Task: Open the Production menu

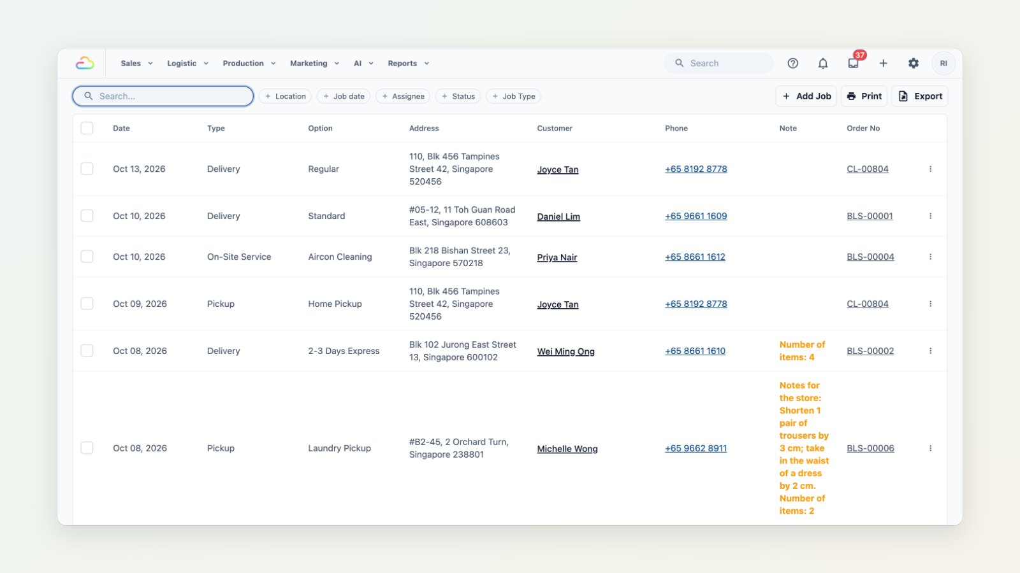Action: tap(249, 63)
